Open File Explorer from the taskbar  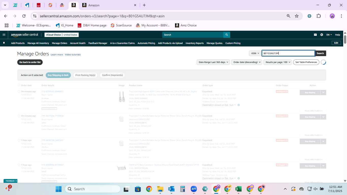[x=160, y=189]
